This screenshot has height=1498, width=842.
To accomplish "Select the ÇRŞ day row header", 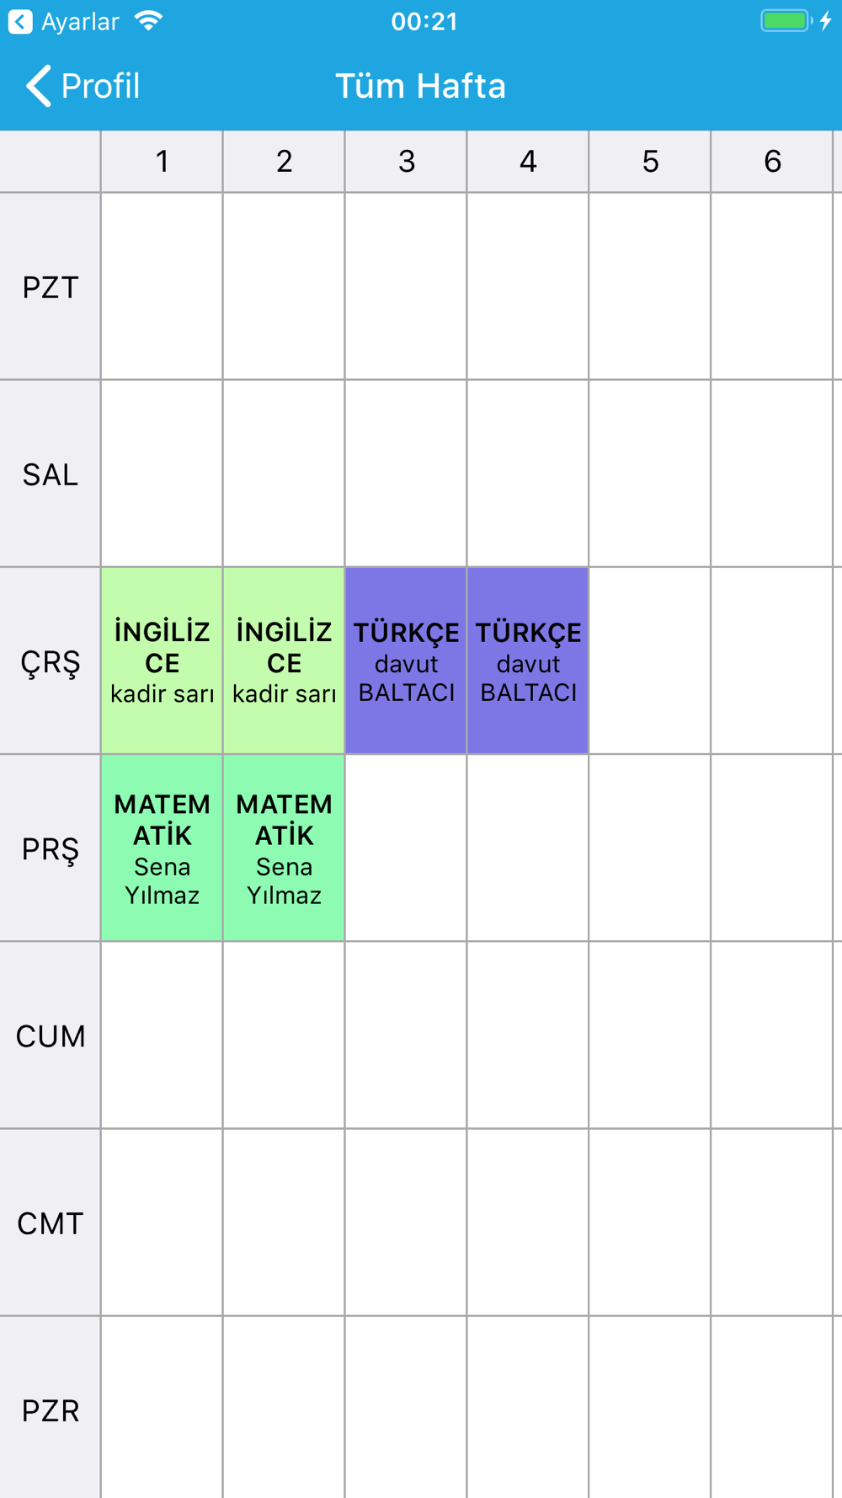I will tap(51, 661).
